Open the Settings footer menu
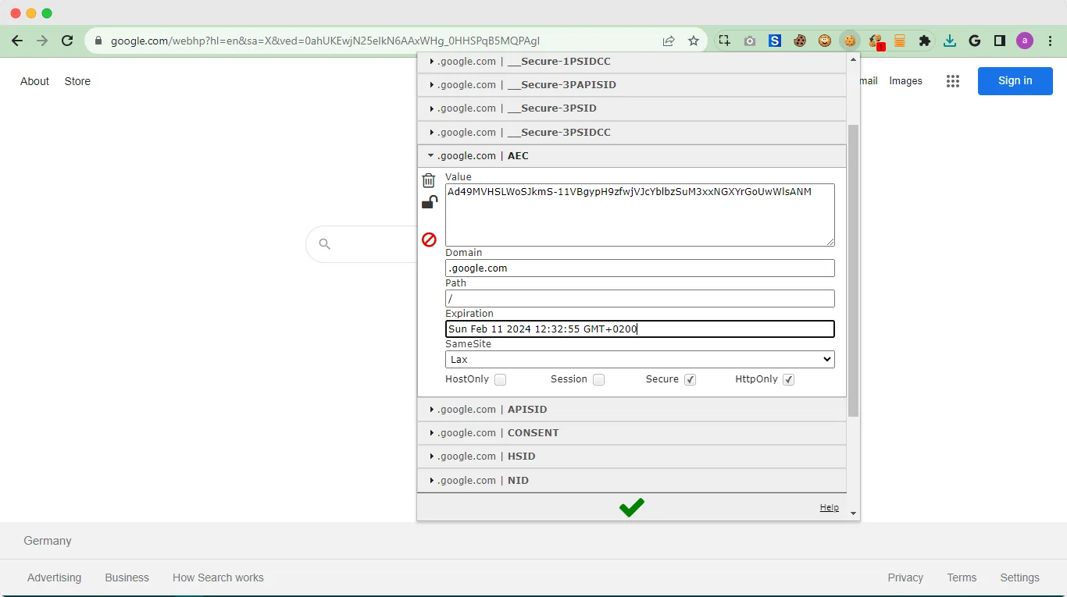Viewport: 1067px width, 597px height. click(1019, 578)
